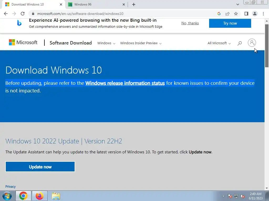Open Chrome from the taskbar
The width and height of the screenshot is (269, 201).
(x=23, y=196)
